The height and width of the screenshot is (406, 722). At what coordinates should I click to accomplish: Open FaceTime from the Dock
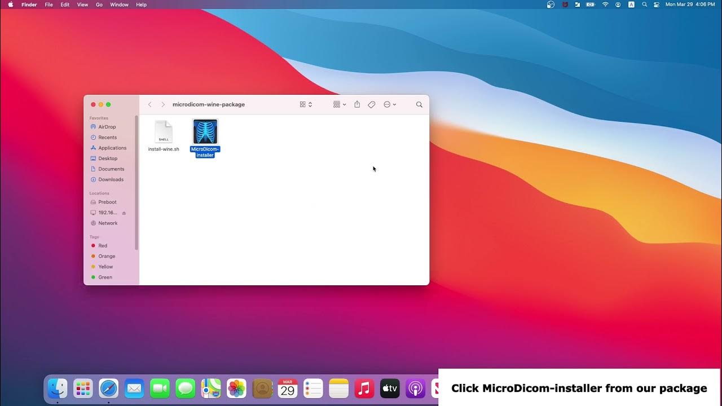click(x=160, y=388)
